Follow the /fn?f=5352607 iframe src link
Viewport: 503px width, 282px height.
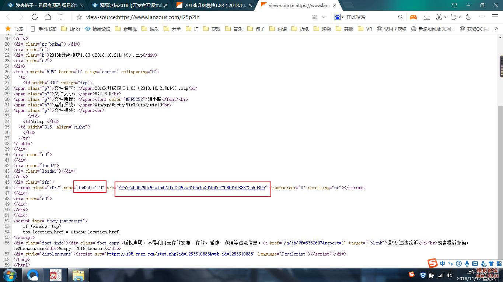pos(192,188)
